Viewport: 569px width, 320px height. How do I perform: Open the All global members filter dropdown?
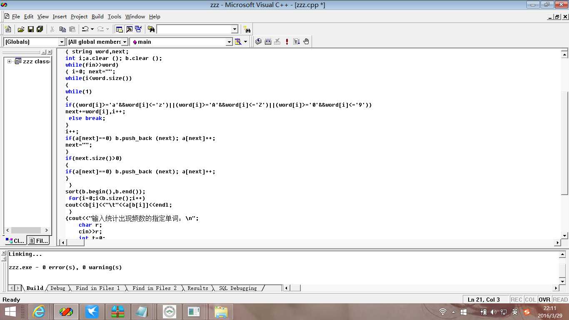click(125, 42)
